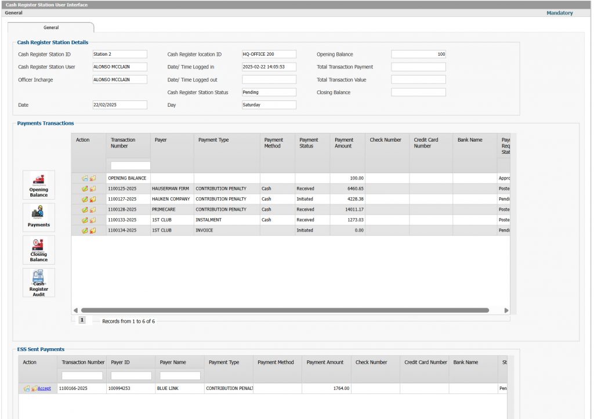Click the 14011.17 payment amount cell
This screenshot has height=419, width=594.
(x=347, y=209)
